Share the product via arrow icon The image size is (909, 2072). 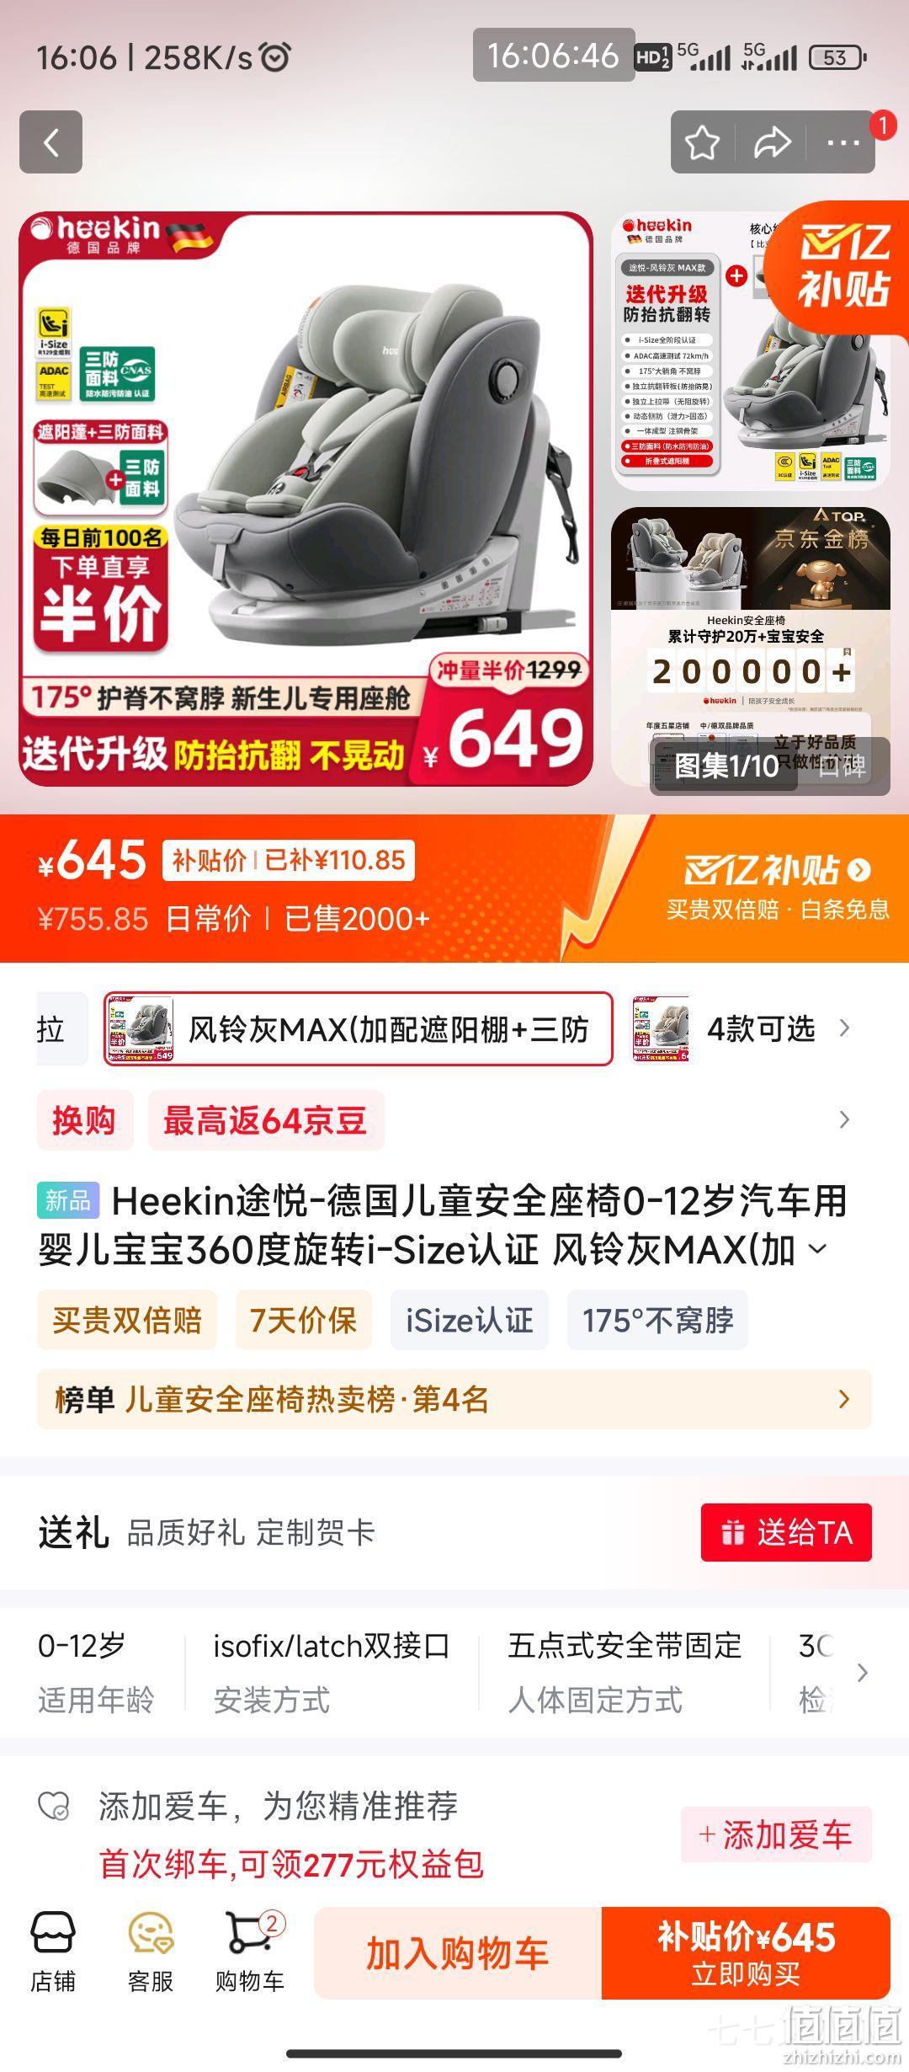[772, 142]
